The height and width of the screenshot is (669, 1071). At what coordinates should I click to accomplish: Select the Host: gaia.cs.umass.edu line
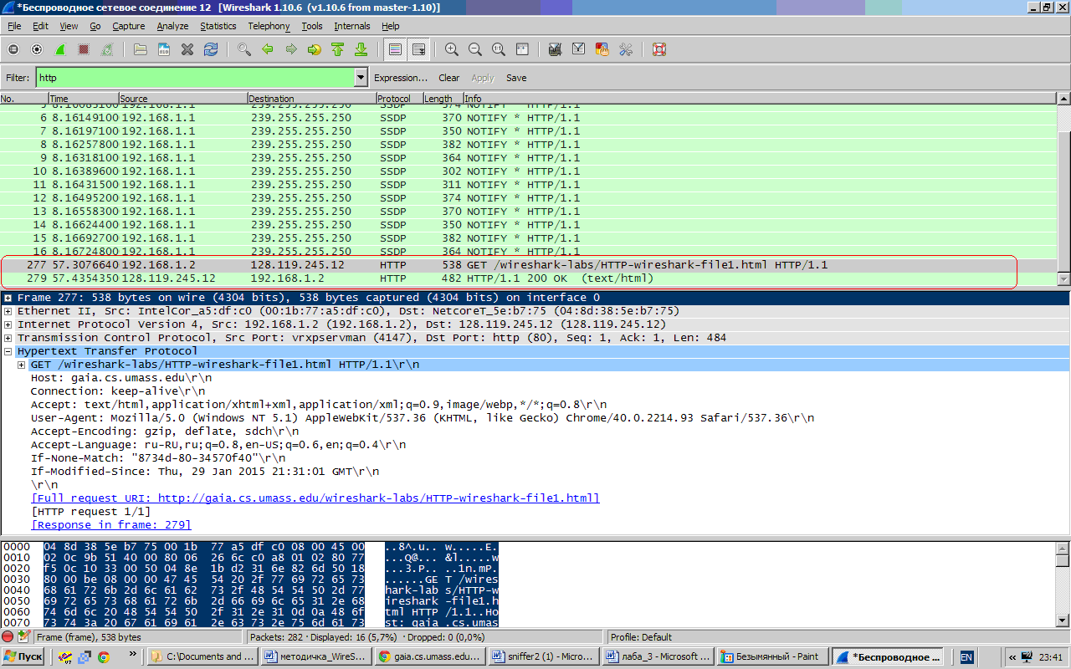121,378
